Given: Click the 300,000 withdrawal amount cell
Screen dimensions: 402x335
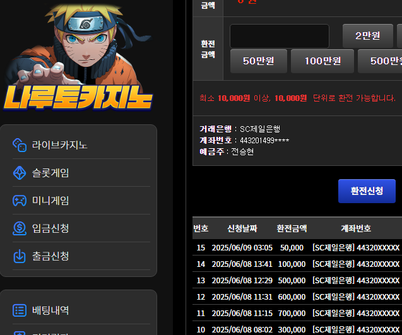Looking at the screenshot, I should coord(292,329).
